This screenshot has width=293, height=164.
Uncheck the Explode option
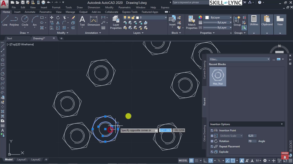pos(212,152)
